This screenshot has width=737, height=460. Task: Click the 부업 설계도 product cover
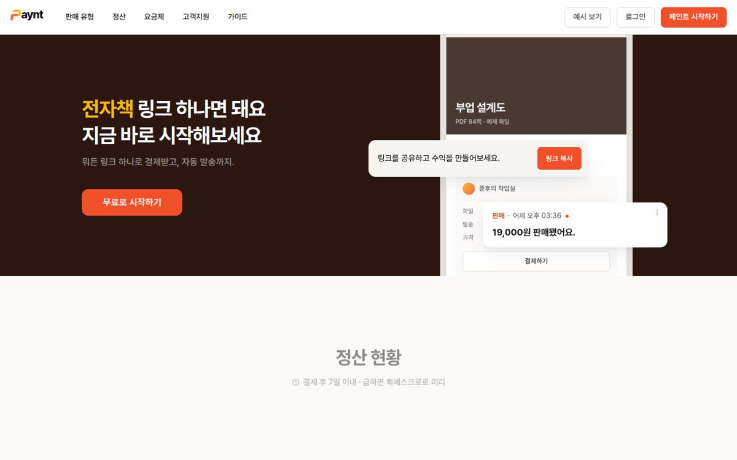coord(536,86)
